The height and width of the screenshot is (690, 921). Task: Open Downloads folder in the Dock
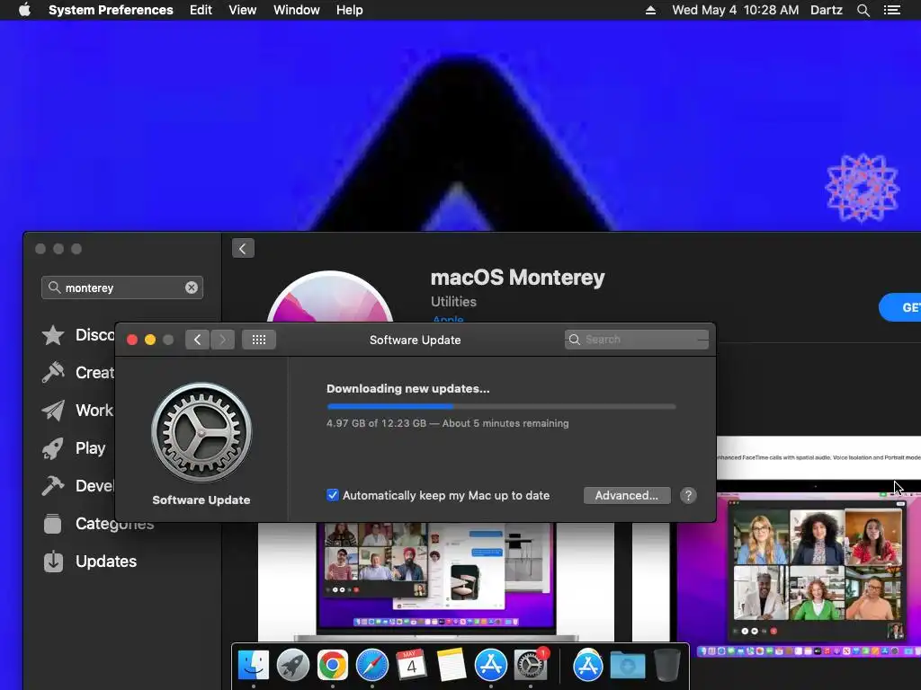627,666
